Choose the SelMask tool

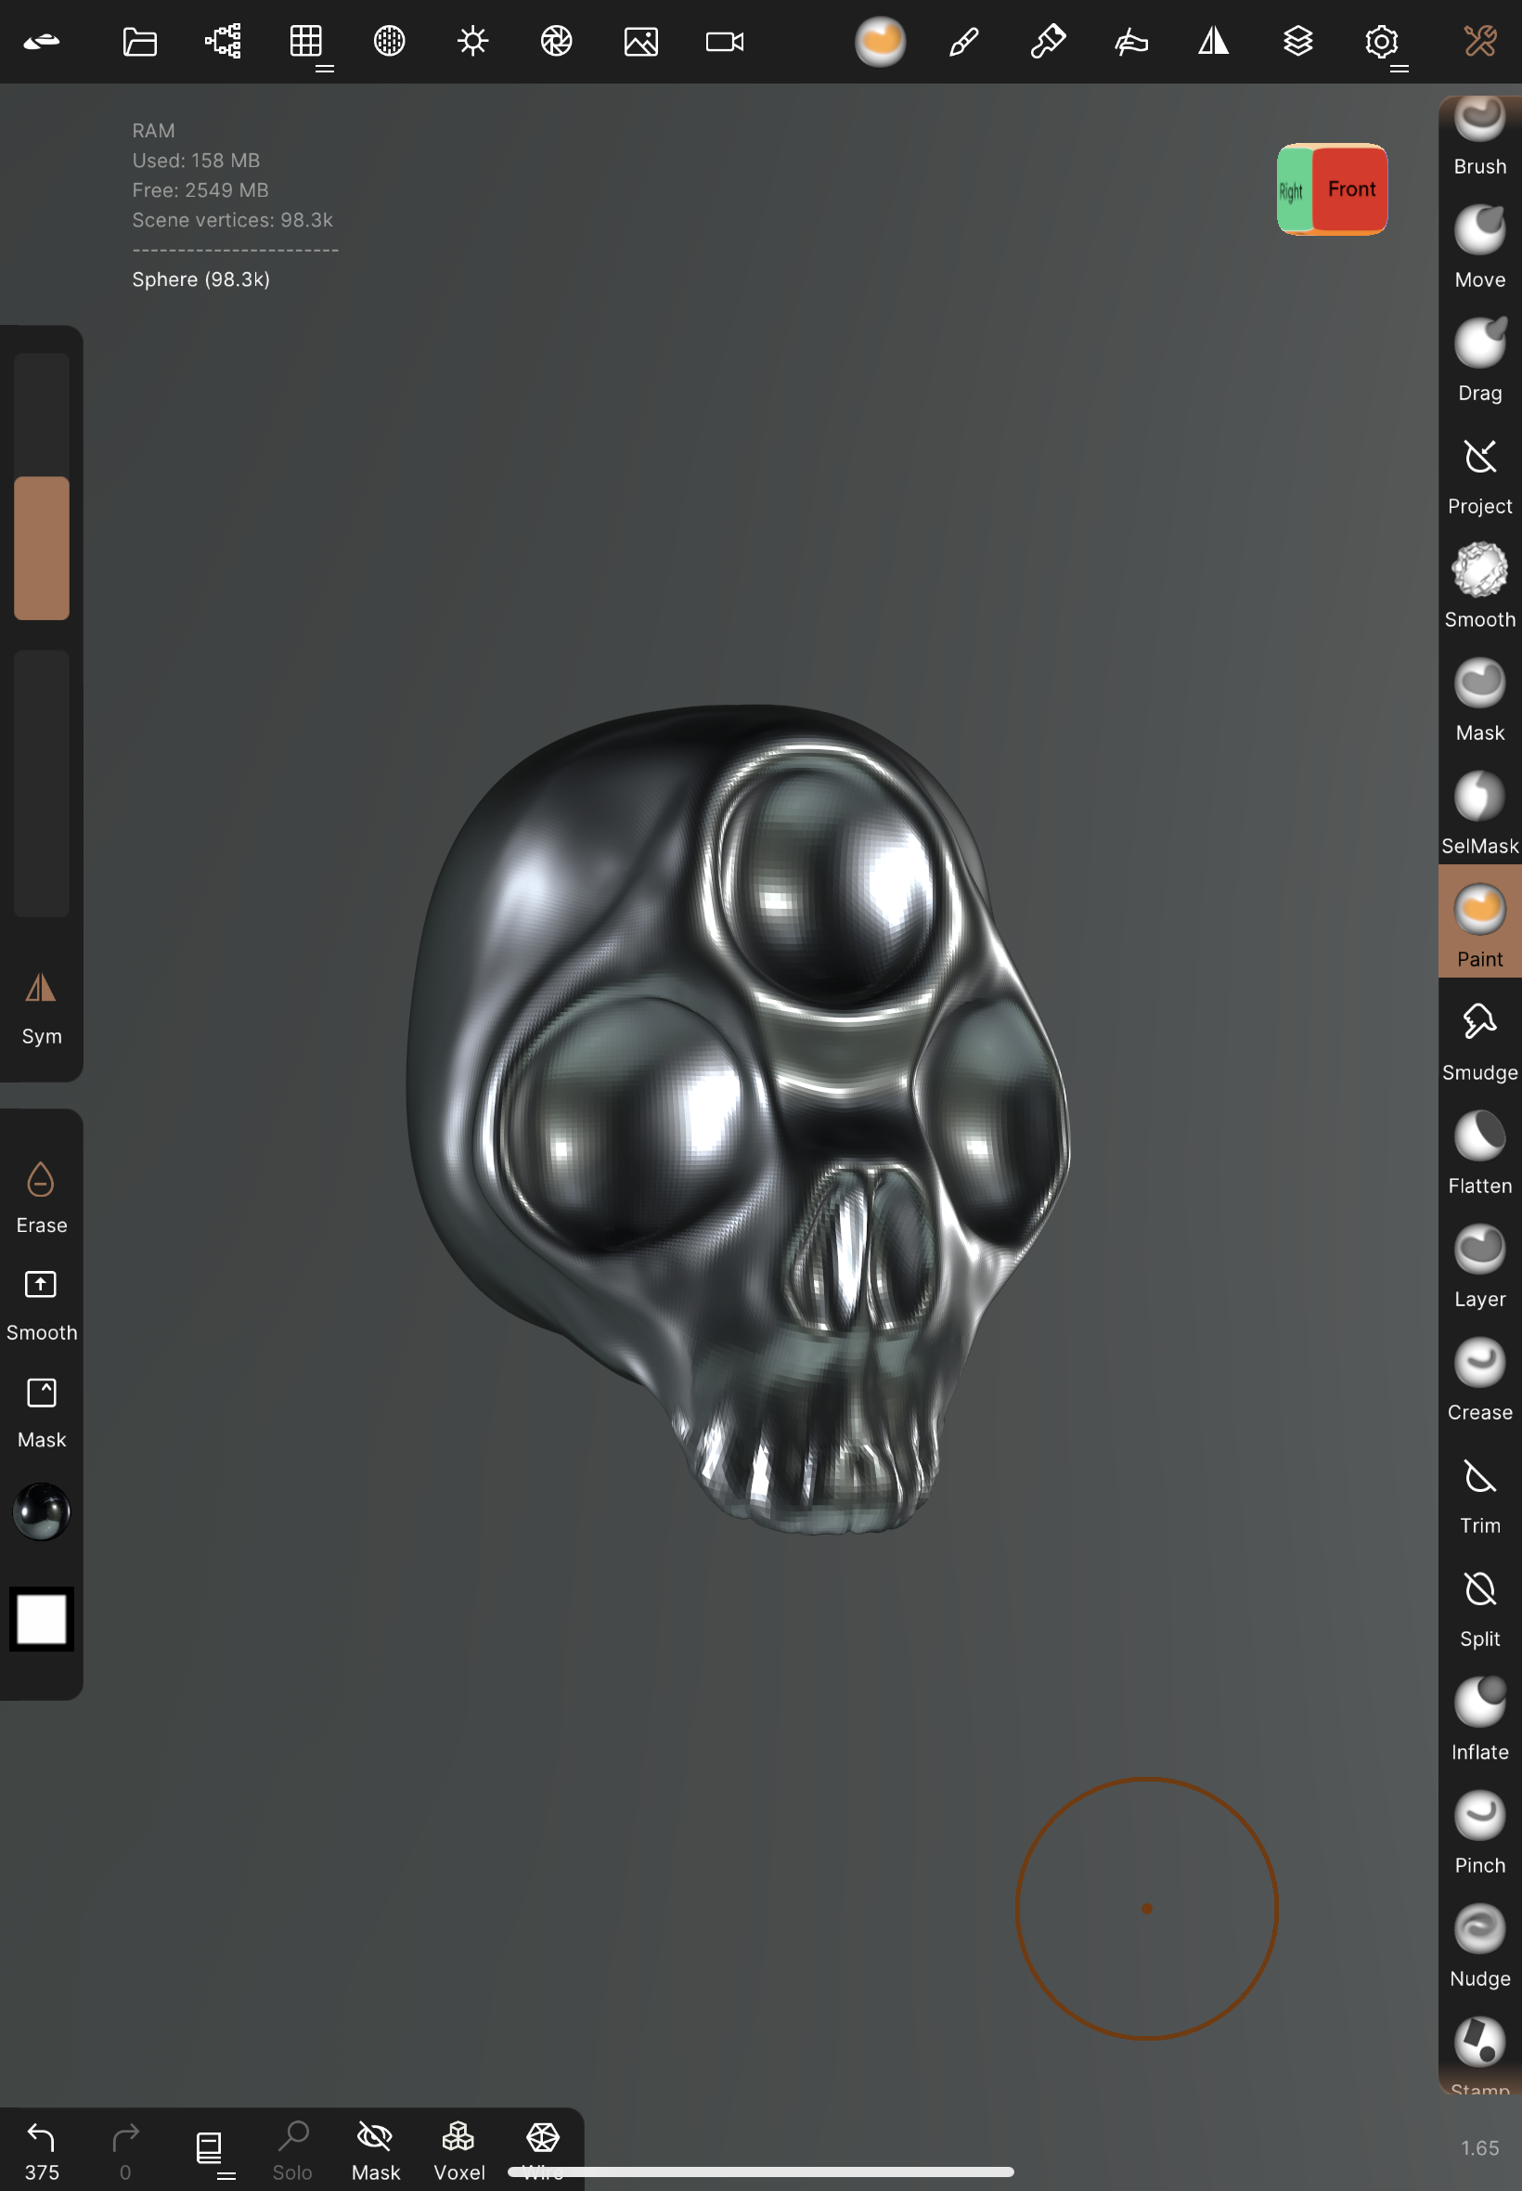click(x=1478, y=810)
